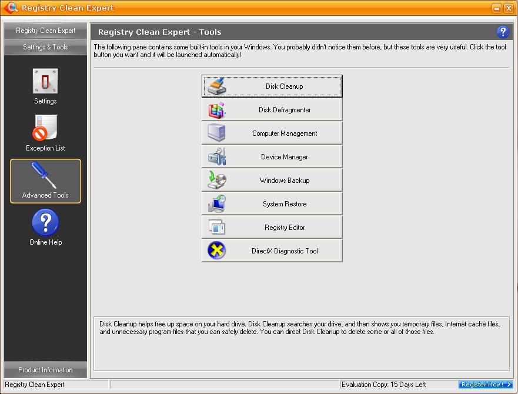Open the Exception List icon
518x394 pixels.
(45, 127)
